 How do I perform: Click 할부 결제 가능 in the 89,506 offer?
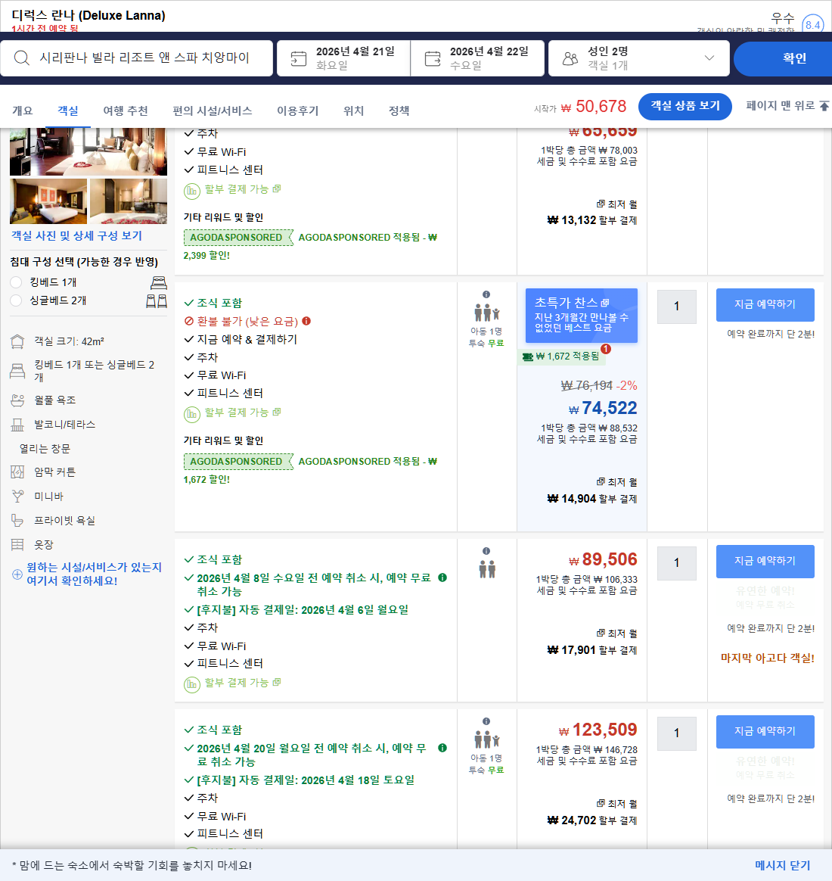[x=243, y=683]
